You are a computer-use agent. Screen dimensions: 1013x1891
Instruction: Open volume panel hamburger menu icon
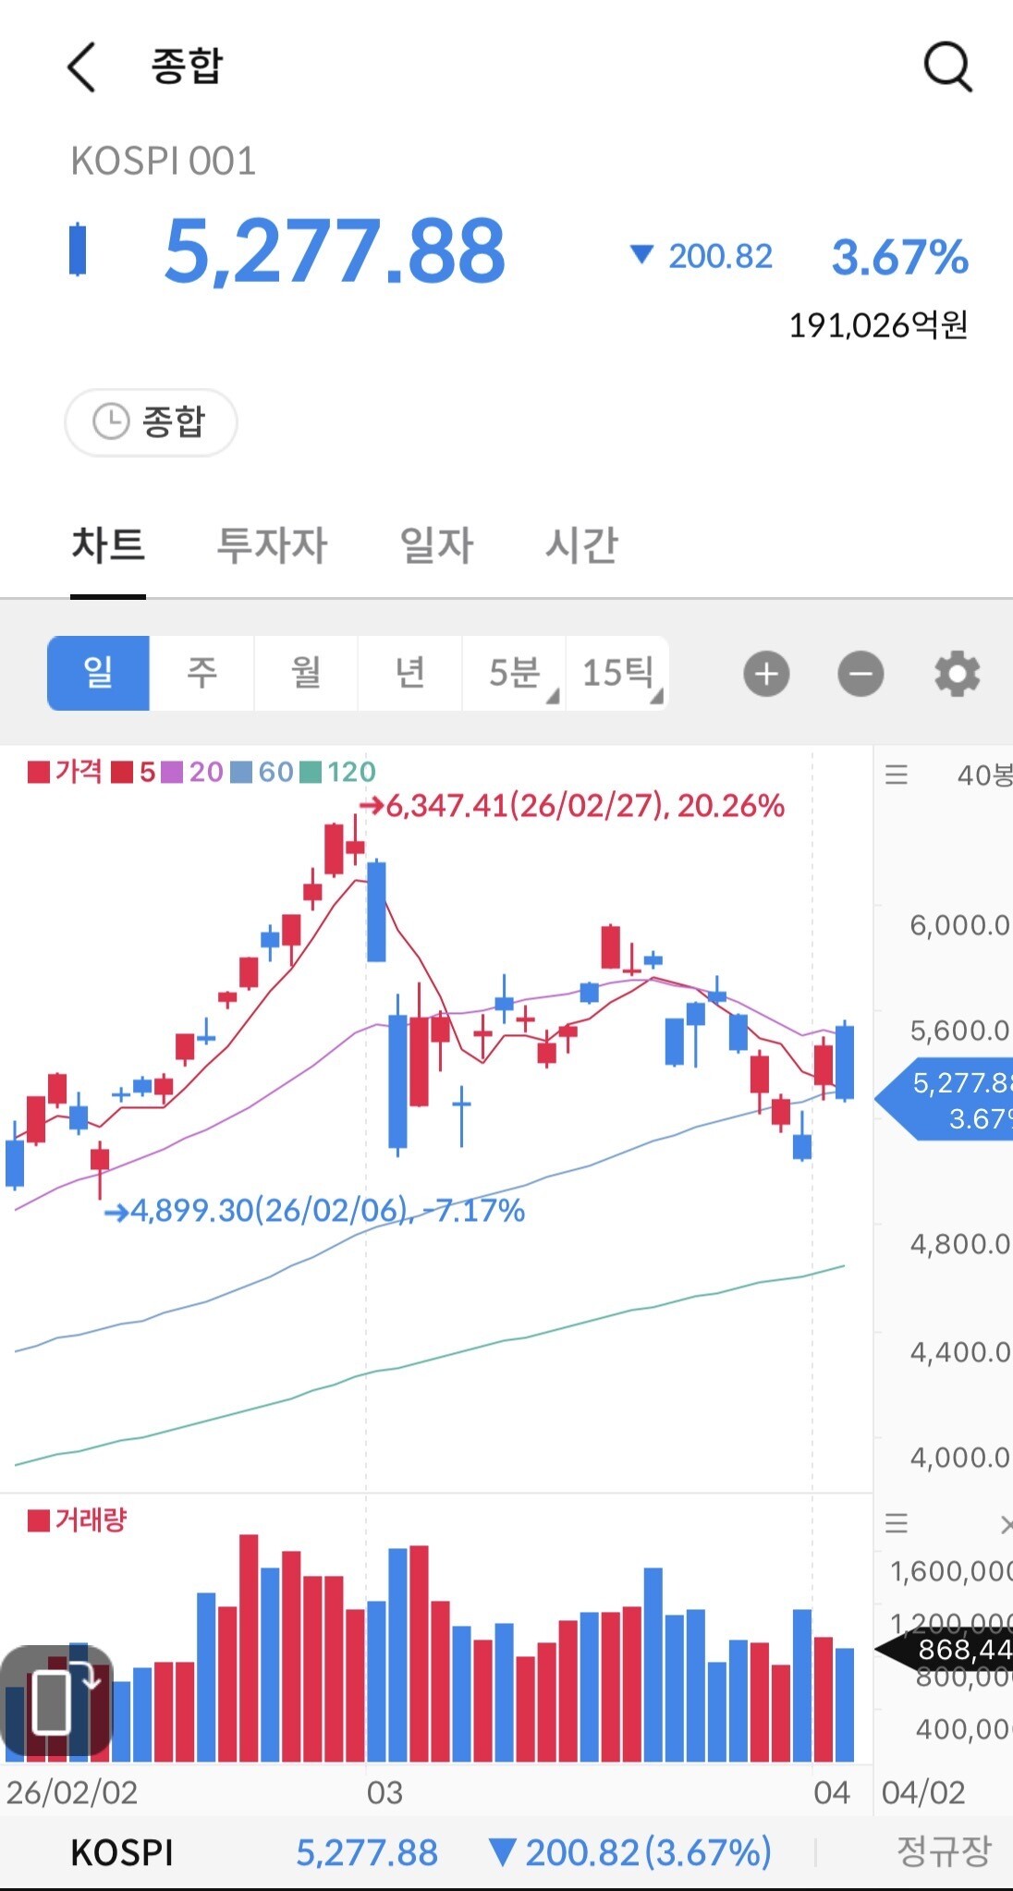tap(897, 1523)
